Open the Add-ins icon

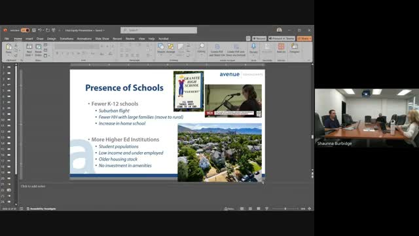(x=281, y=48)
